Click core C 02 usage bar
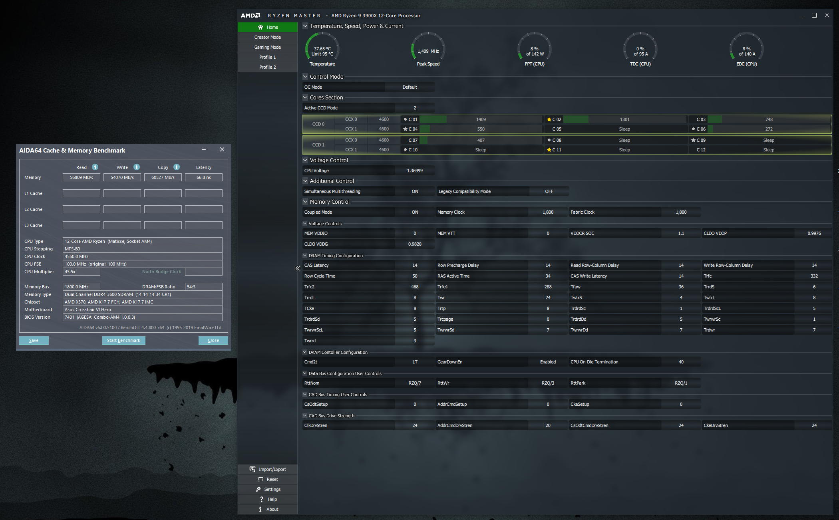839x520 pixels. tap(624, 119)
